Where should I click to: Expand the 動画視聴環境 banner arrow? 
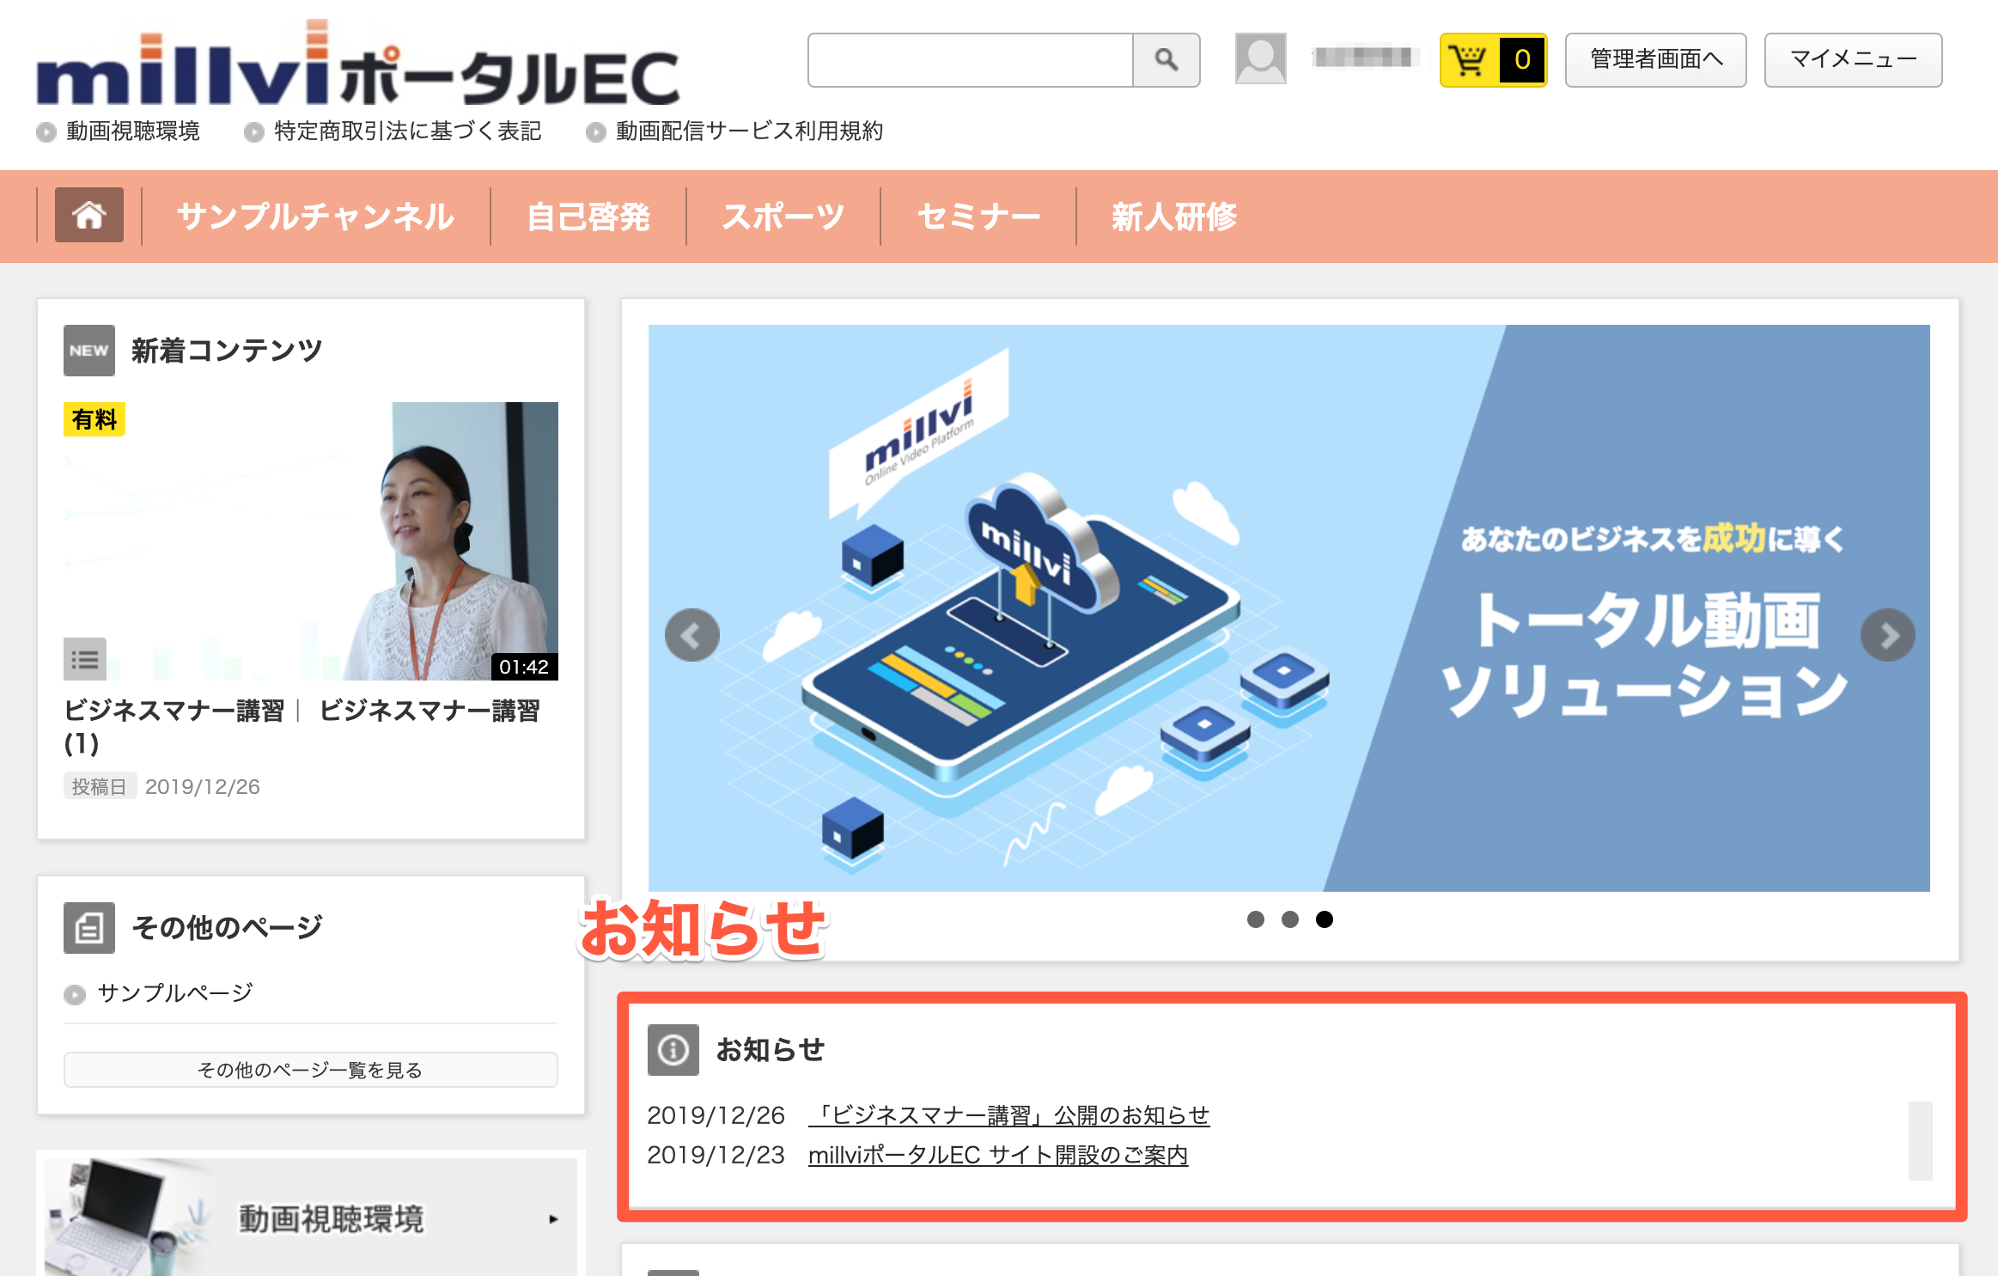click(x=553, y=1218)
